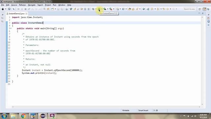Viewport: 211px width, 119px height.
Task: Click the Last Edit Location icon
Action: 164,9
